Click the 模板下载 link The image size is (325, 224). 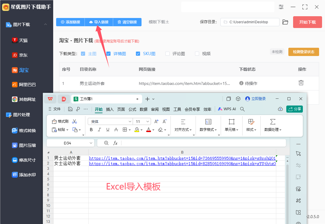coord(159,22)
